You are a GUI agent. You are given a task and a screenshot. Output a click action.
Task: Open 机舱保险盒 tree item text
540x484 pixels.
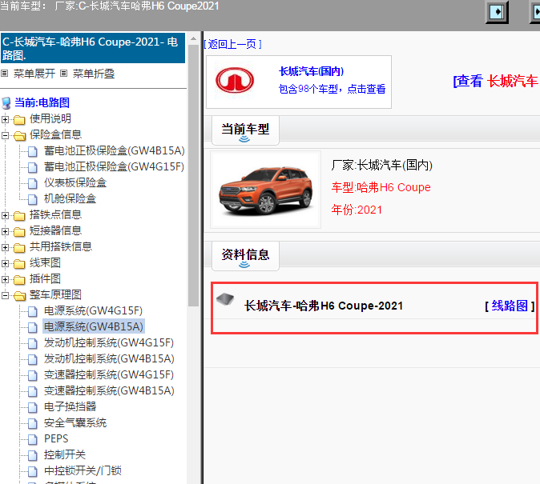click(70, 199)
